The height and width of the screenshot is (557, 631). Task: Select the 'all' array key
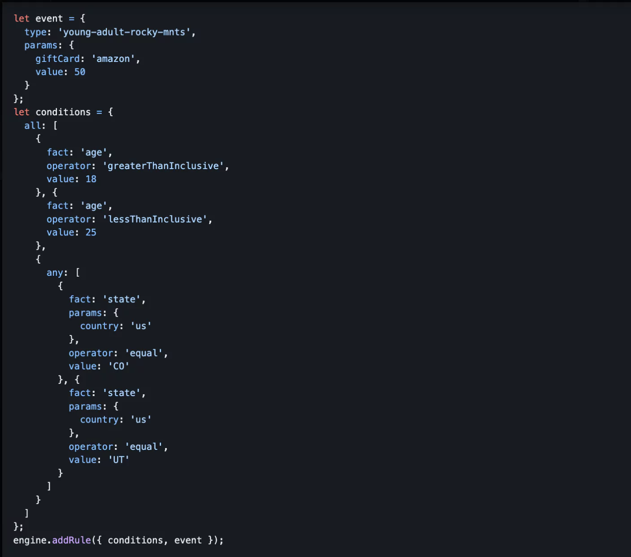32,125
